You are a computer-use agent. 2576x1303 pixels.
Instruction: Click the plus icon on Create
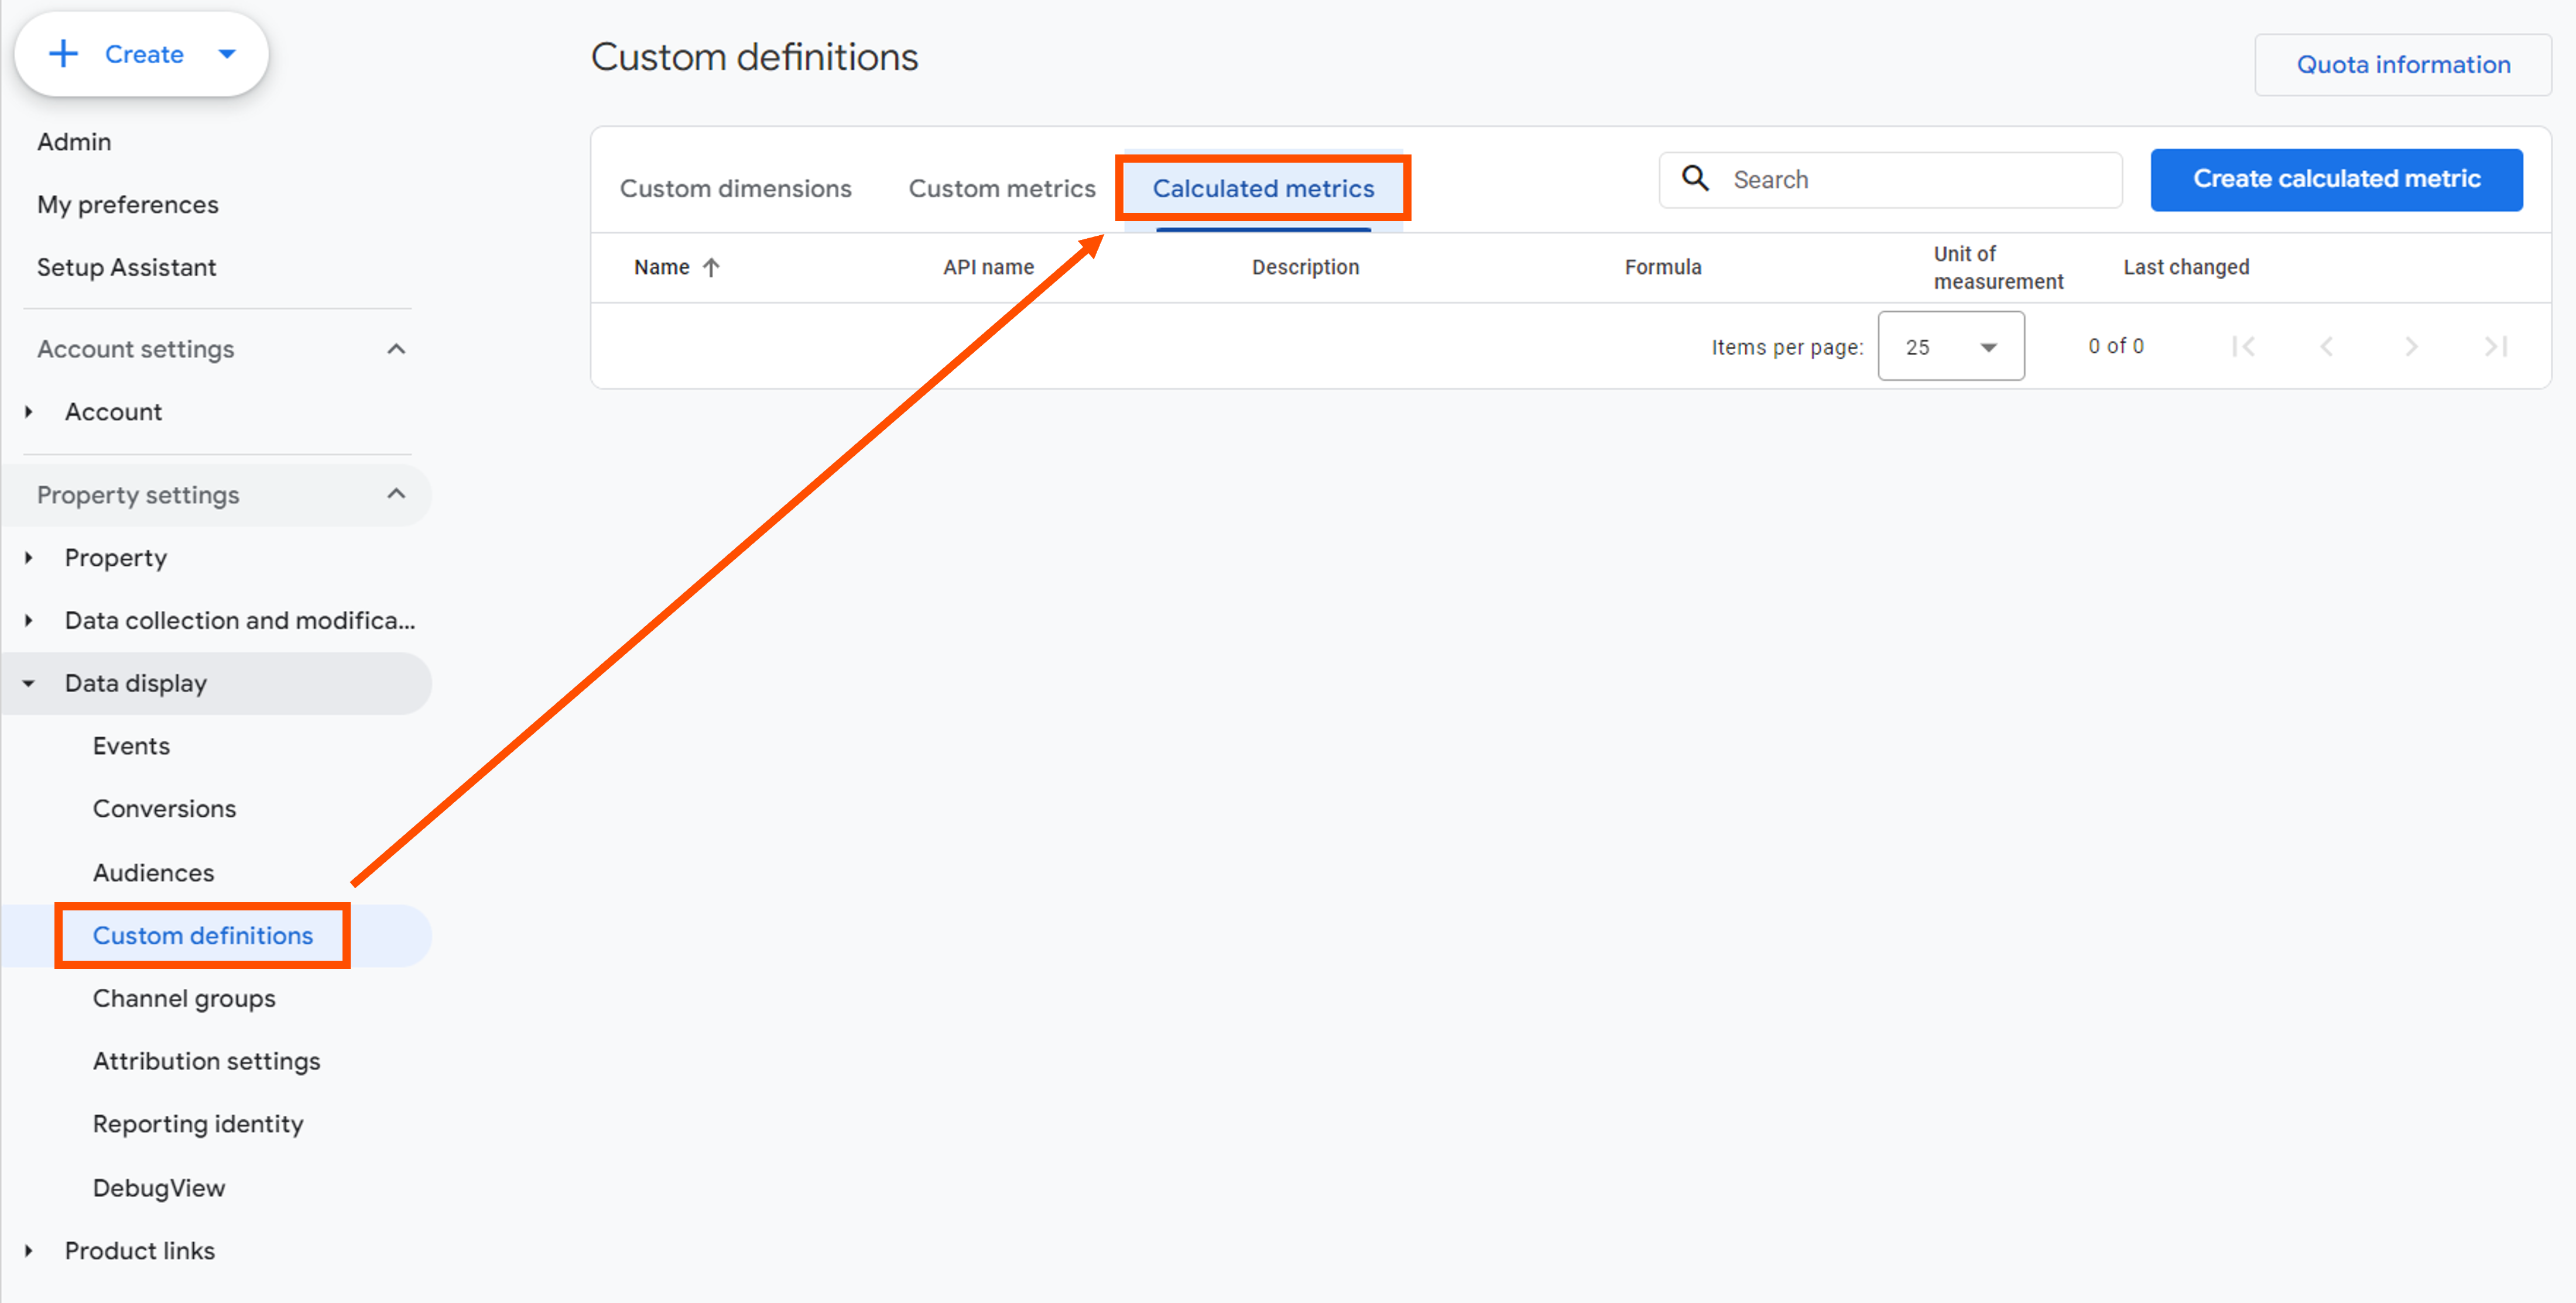coord(64,54)
